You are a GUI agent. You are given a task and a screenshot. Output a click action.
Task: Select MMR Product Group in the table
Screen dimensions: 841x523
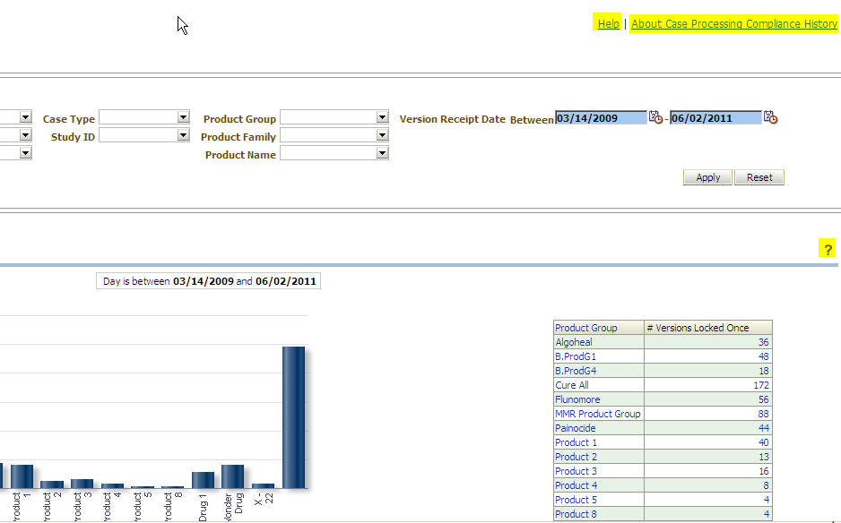[x=598, y=414]
